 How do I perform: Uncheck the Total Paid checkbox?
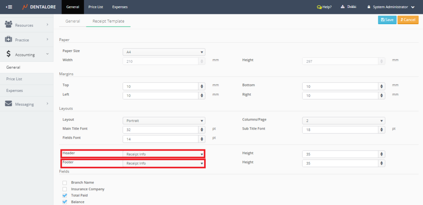tap(64, 196)
